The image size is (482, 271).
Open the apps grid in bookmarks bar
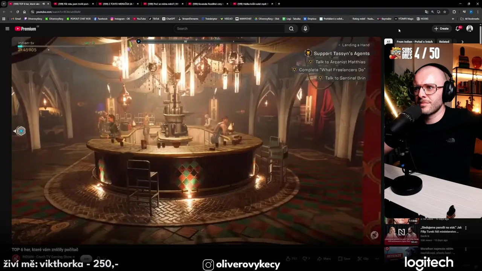coord(4,18)
